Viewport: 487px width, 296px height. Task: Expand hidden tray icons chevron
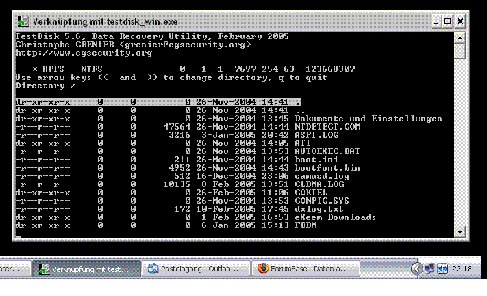point(416,269)
